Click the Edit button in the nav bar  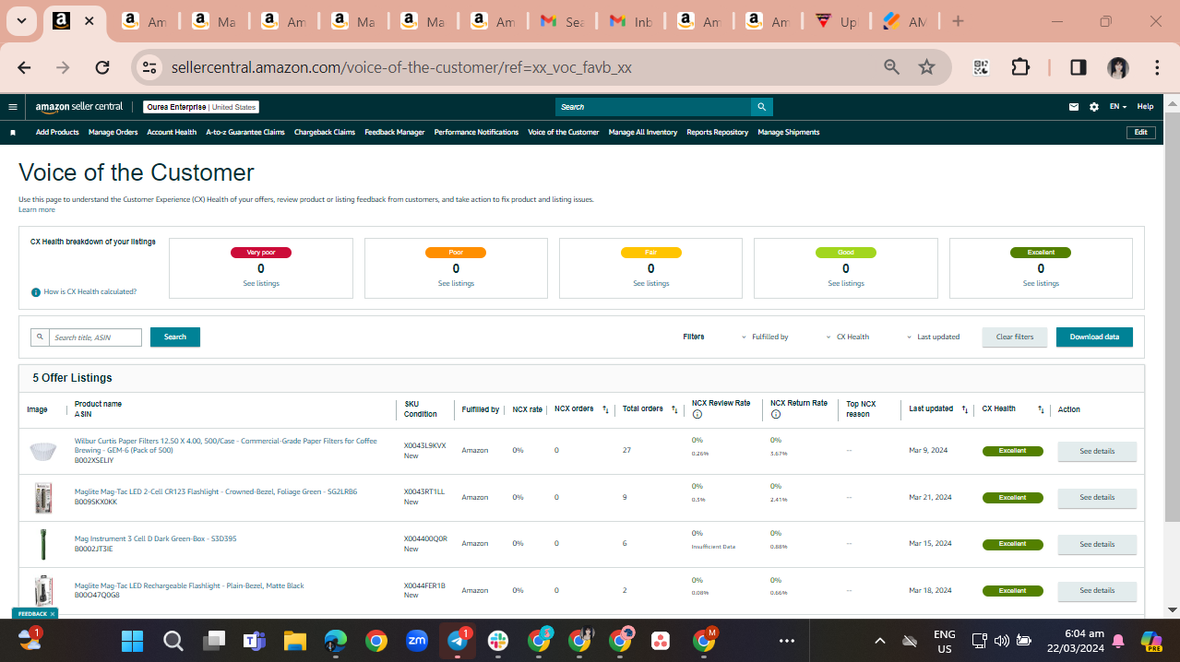(x=1141, y=133)
